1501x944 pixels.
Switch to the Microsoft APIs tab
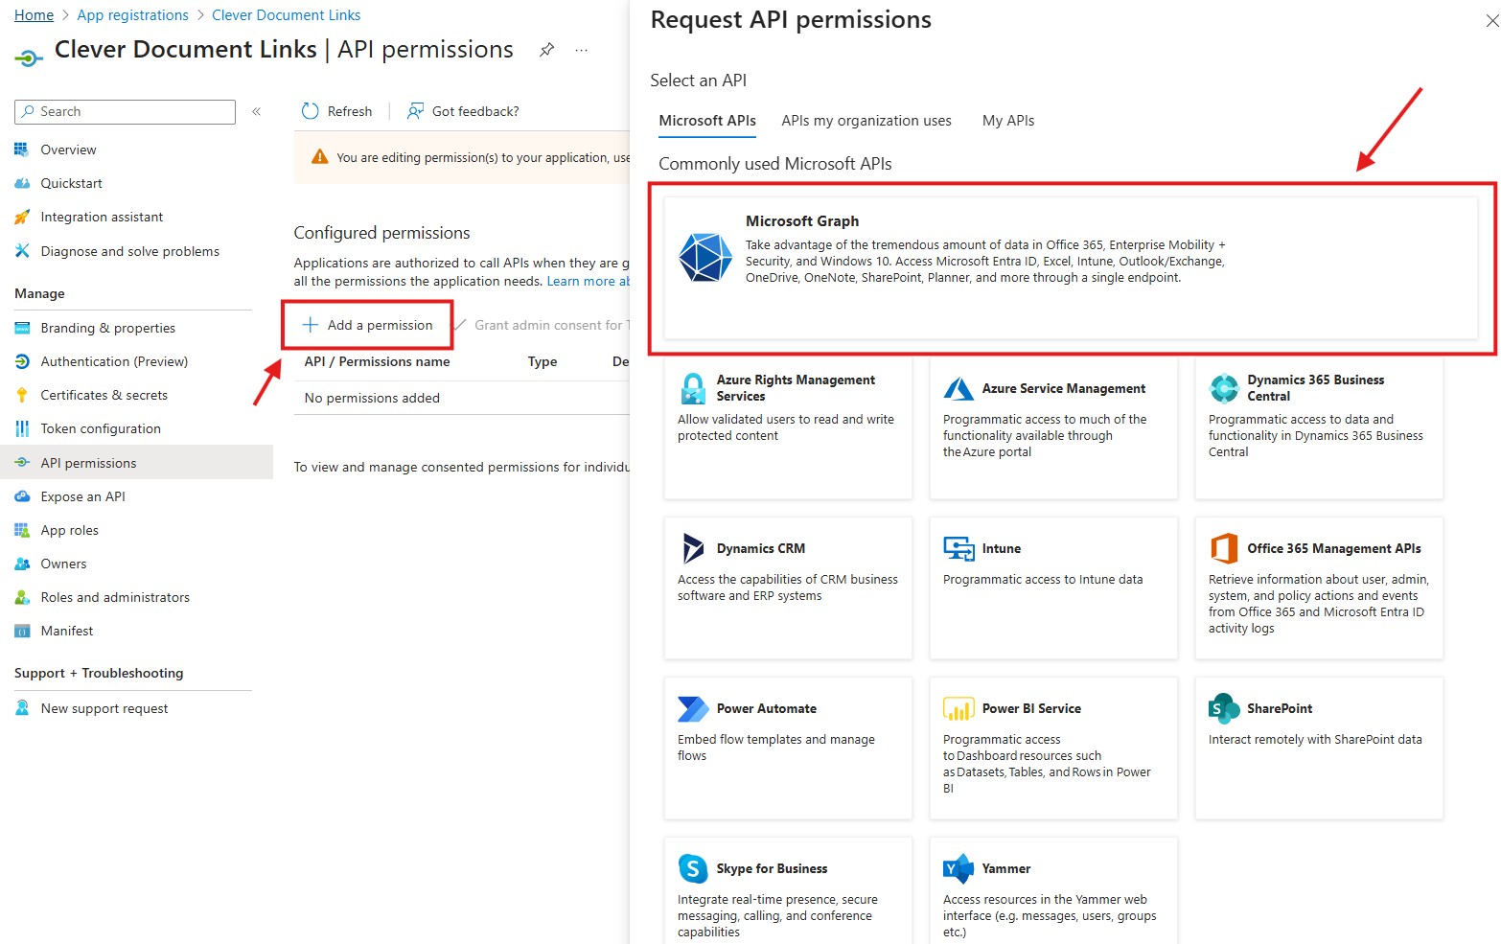tap(707, 121)
